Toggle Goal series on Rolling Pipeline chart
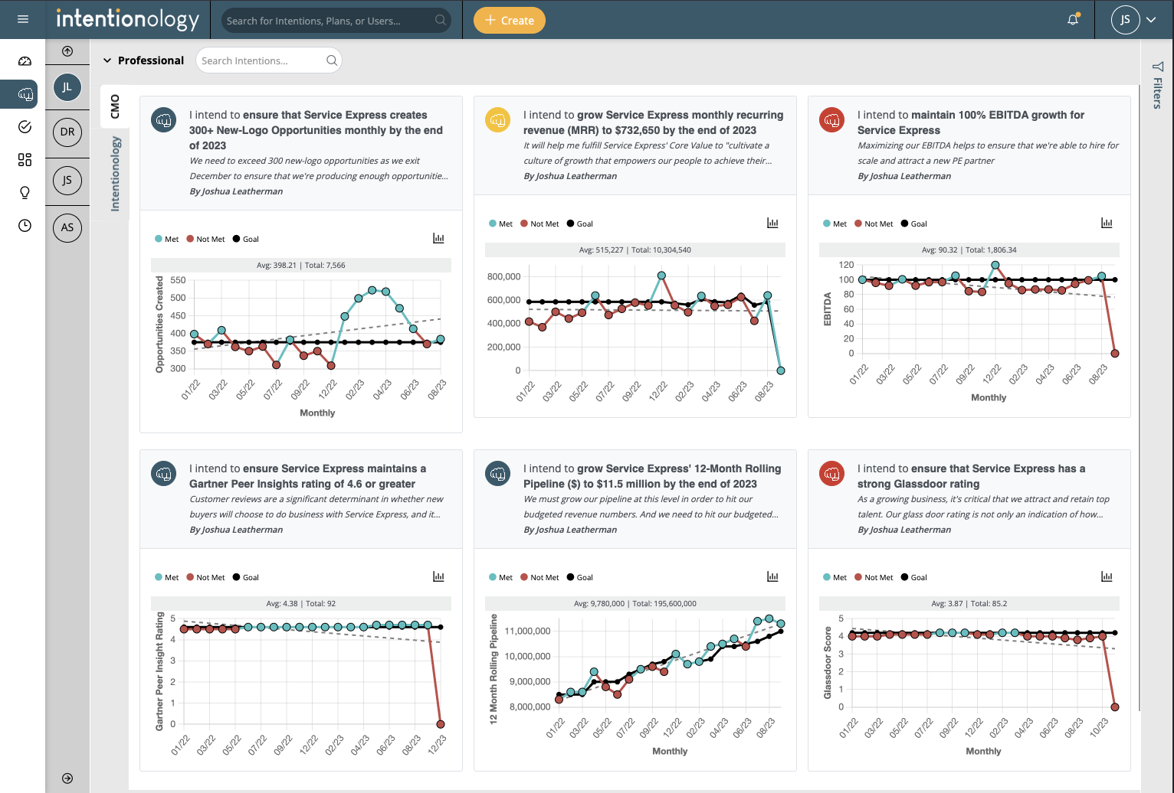 tap(579, 577)
